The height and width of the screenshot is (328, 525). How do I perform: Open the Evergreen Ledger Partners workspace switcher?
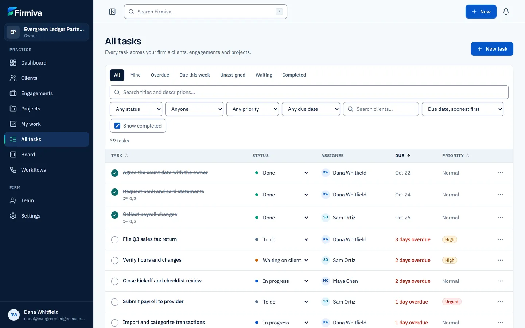point(47,32)
